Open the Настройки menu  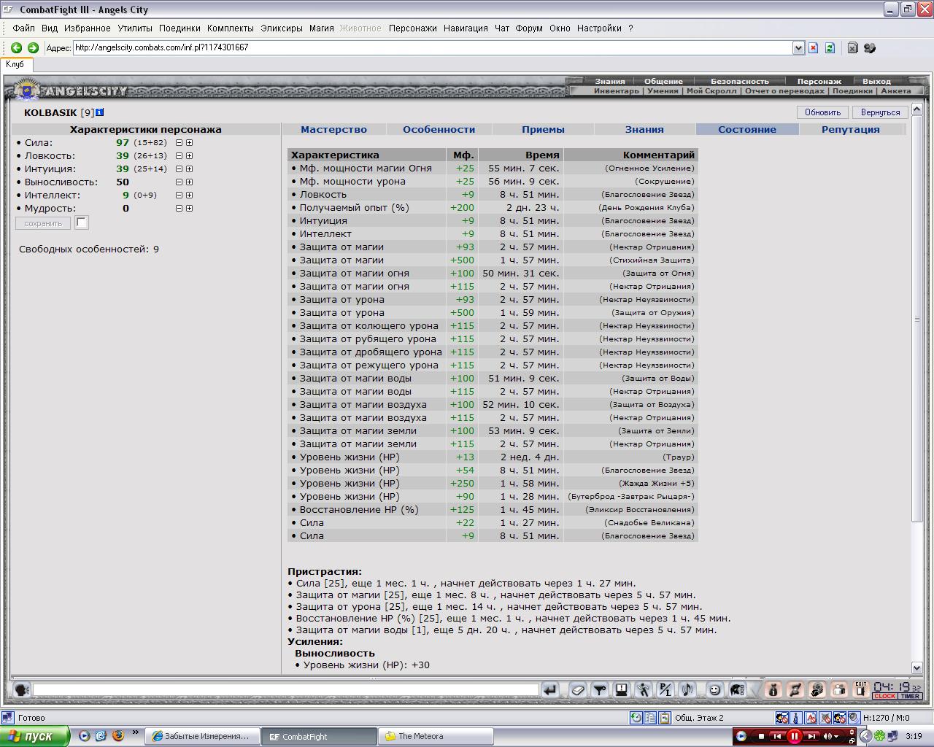[x=599, y=28]
